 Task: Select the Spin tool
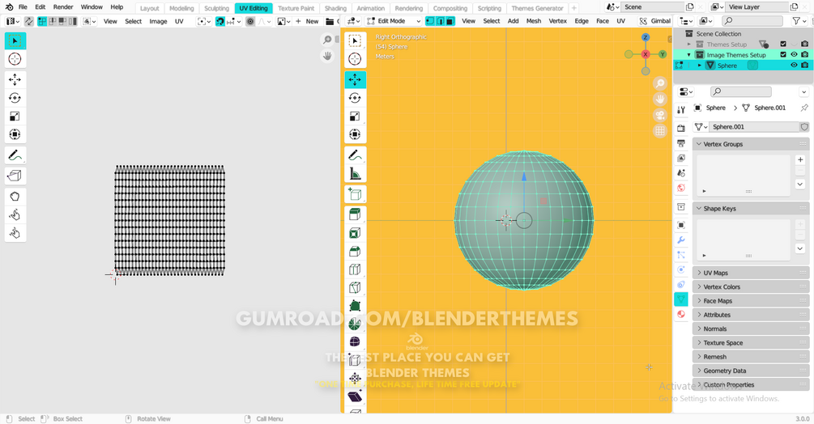coord(355,324)
